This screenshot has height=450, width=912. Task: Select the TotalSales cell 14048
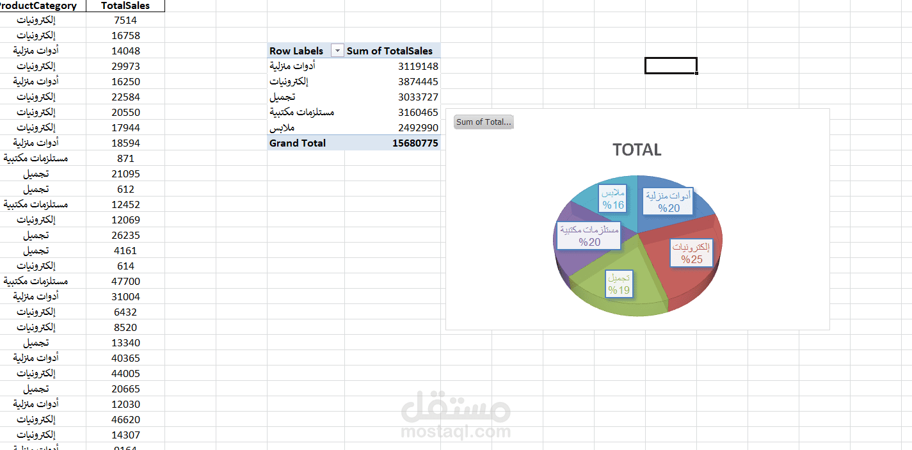coord(125,51)
